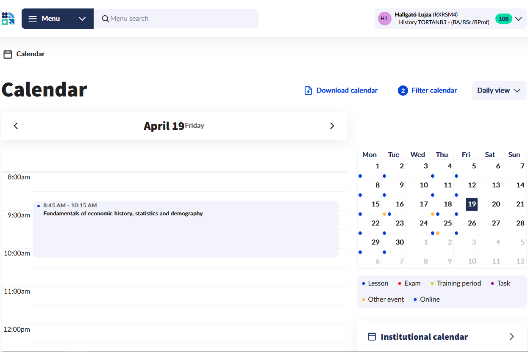This screenshot has width=528, height=352.
Task: Click the Neptun logo icon
Action: (x=8, y=19)
